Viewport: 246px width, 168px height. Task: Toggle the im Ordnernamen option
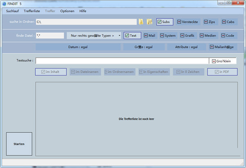coord(120,72)
